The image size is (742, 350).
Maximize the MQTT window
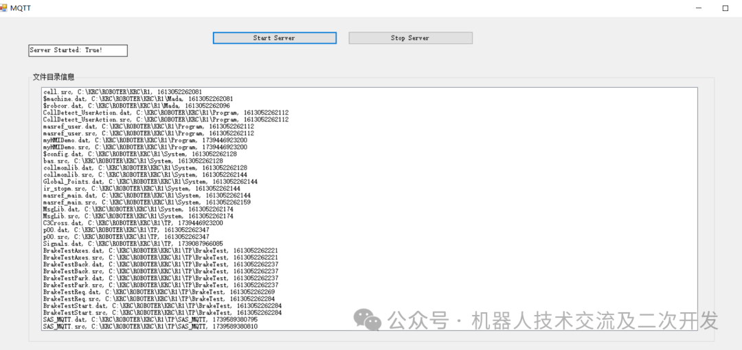click(725, 8)
